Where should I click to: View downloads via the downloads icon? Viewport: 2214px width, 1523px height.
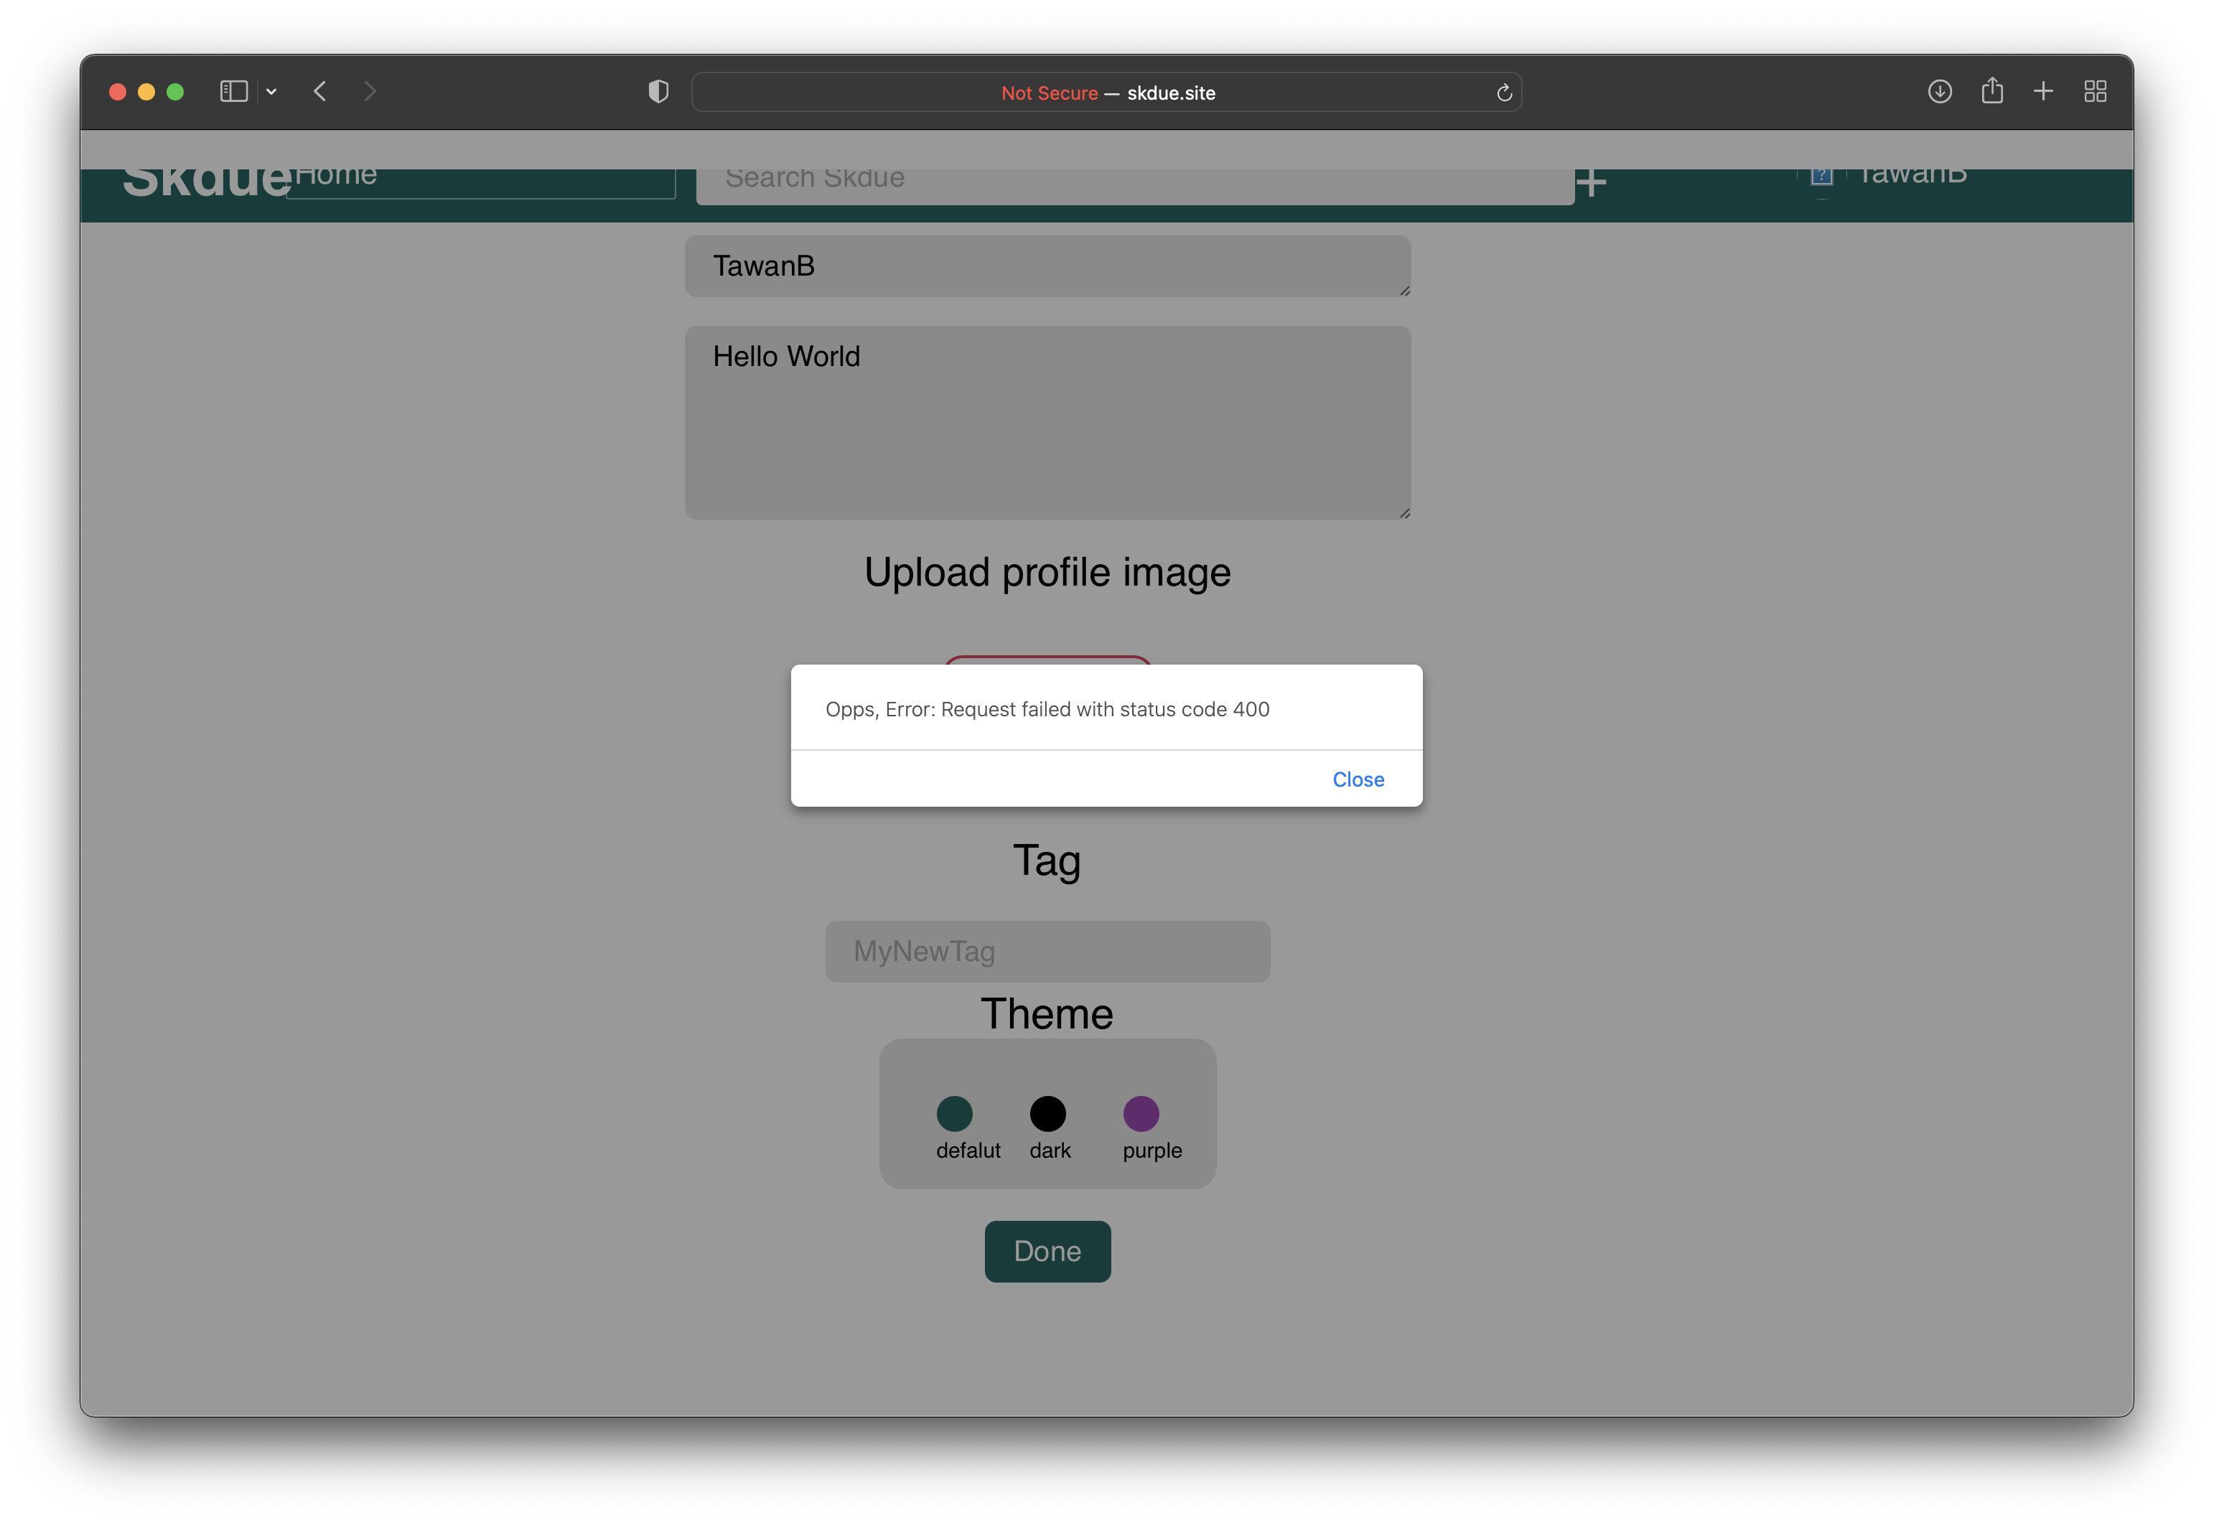1939,90
